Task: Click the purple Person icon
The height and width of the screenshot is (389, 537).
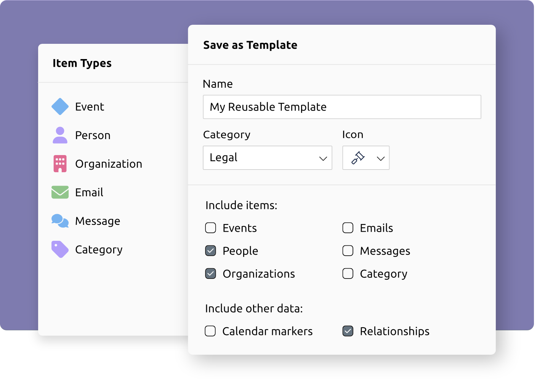Action: [60, 135]
